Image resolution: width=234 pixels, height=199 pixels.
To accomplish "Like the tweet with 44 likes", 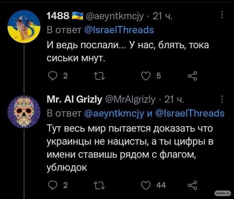I will pos(145,186).
